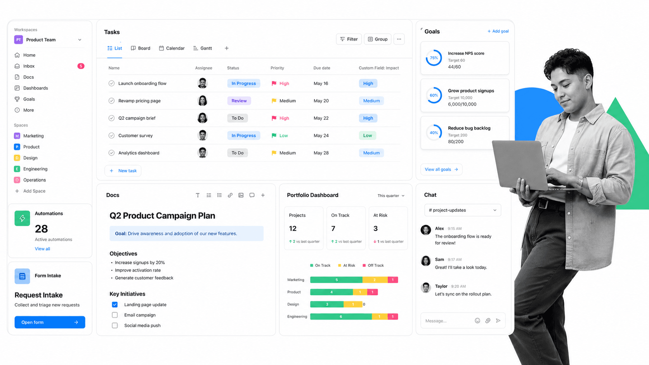649x365 pixels.
Task: Switch to the List view tab
Action: [x=115, y=48]
